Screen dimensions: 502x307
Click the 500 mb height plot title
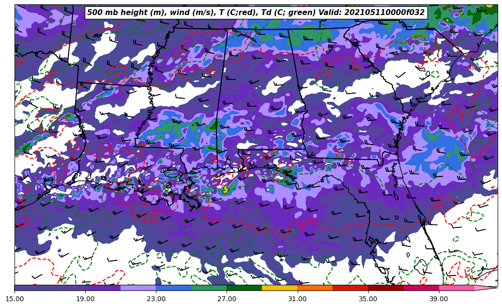point(256,13)
